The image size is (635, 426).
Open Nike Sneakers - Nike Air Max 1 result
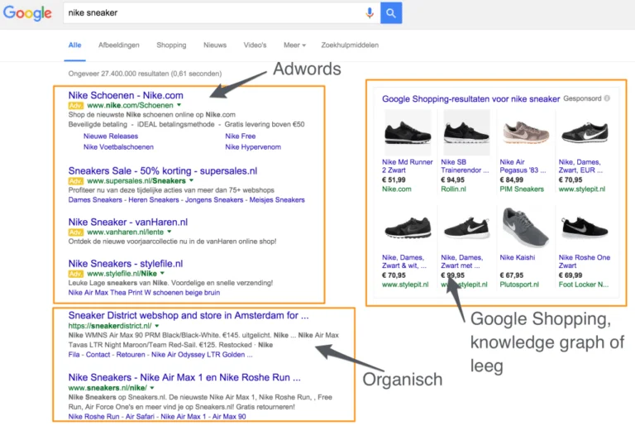(184, 377)
